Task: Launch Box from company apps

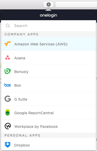Action: 48,85
